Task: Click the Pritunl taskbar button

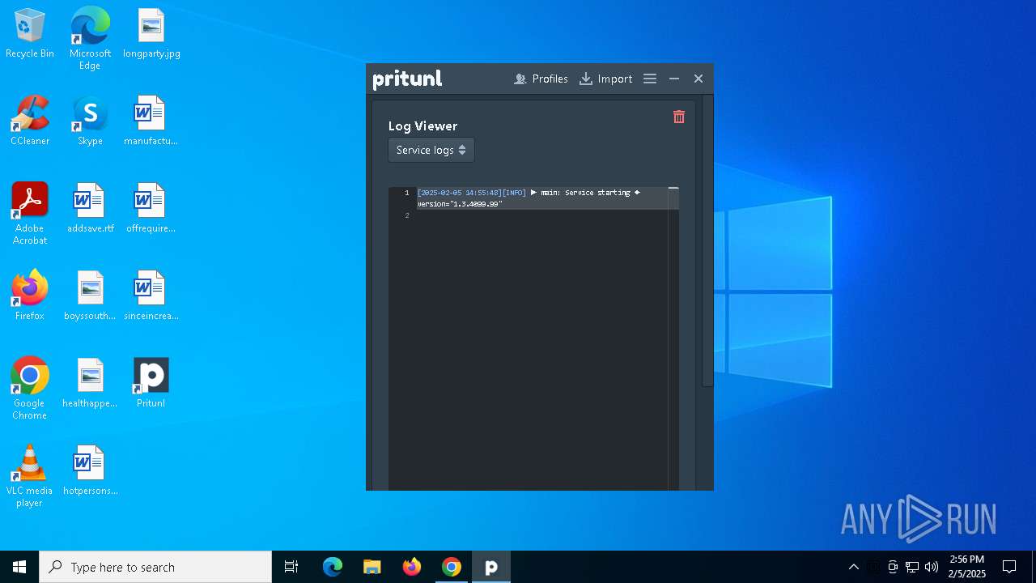Action: 491,567
